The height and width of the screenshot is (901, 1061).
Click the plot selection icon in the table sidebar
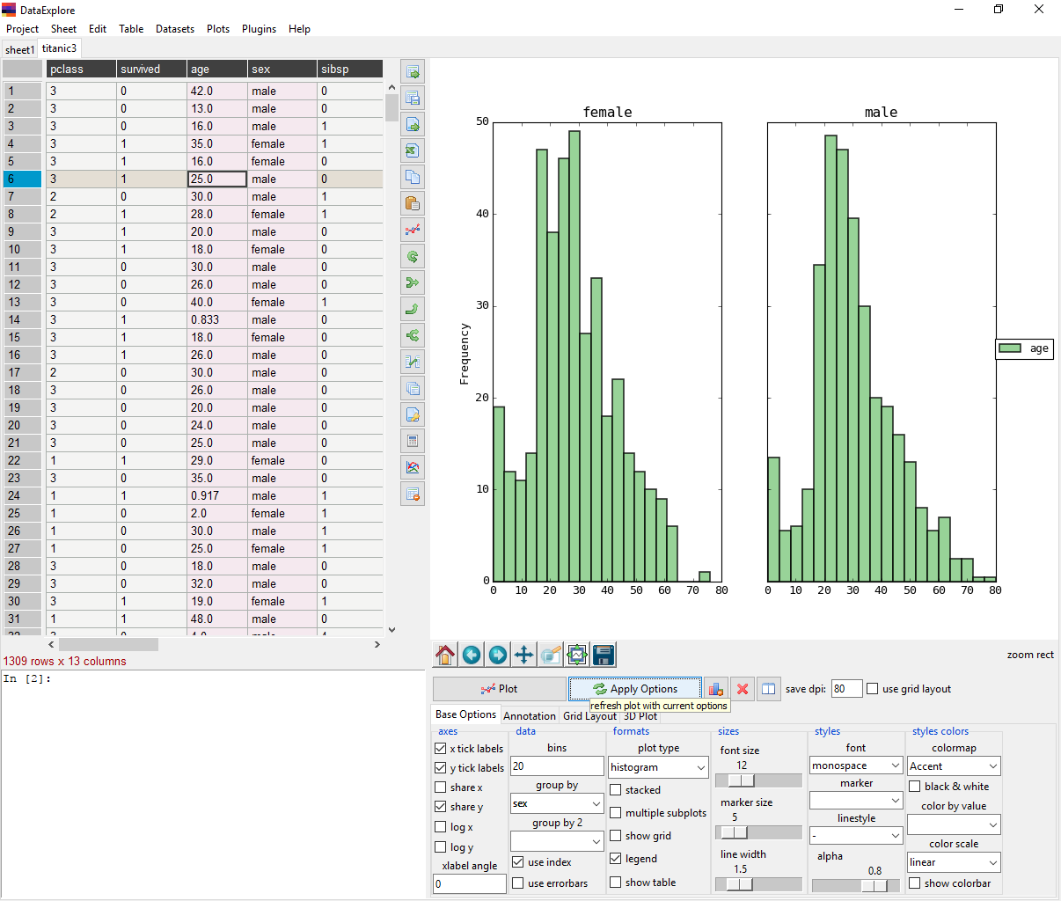(x=412, y=230)
